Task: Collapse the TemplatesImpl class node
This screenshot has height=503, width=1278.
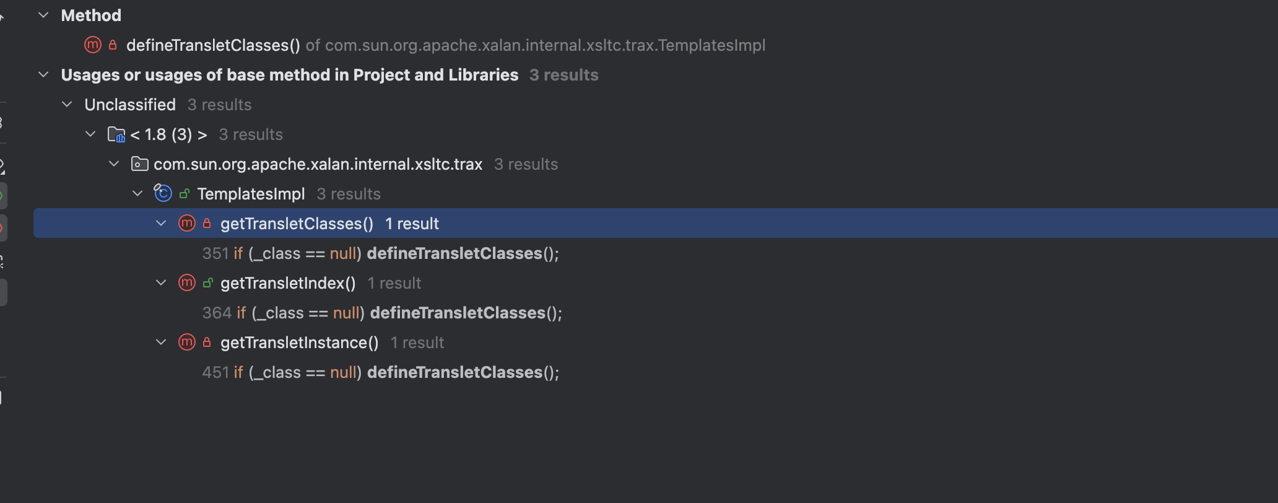Action: (137, 193)
